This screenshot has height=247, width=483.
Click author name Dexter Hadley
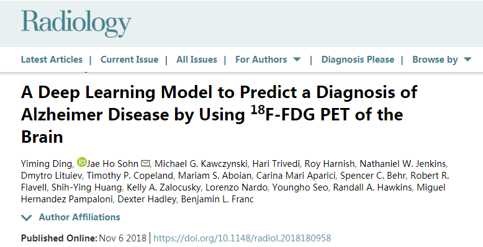147,199
